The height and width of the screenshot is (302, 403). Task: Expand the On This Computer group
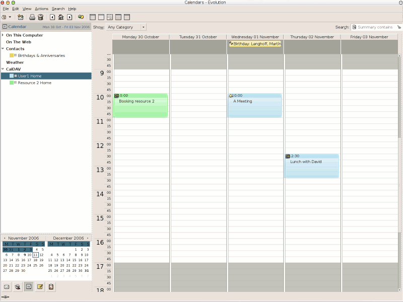pyautogui.click(x=3, y=35)
